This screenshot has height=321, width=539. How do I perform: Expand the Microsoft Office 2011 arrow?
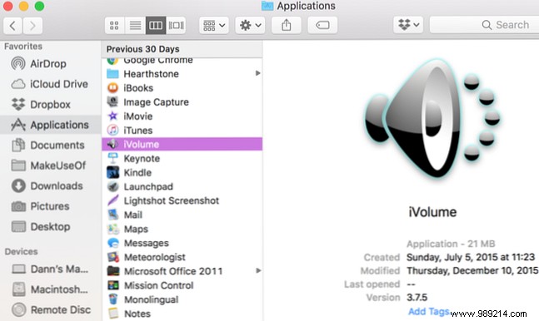257,270
